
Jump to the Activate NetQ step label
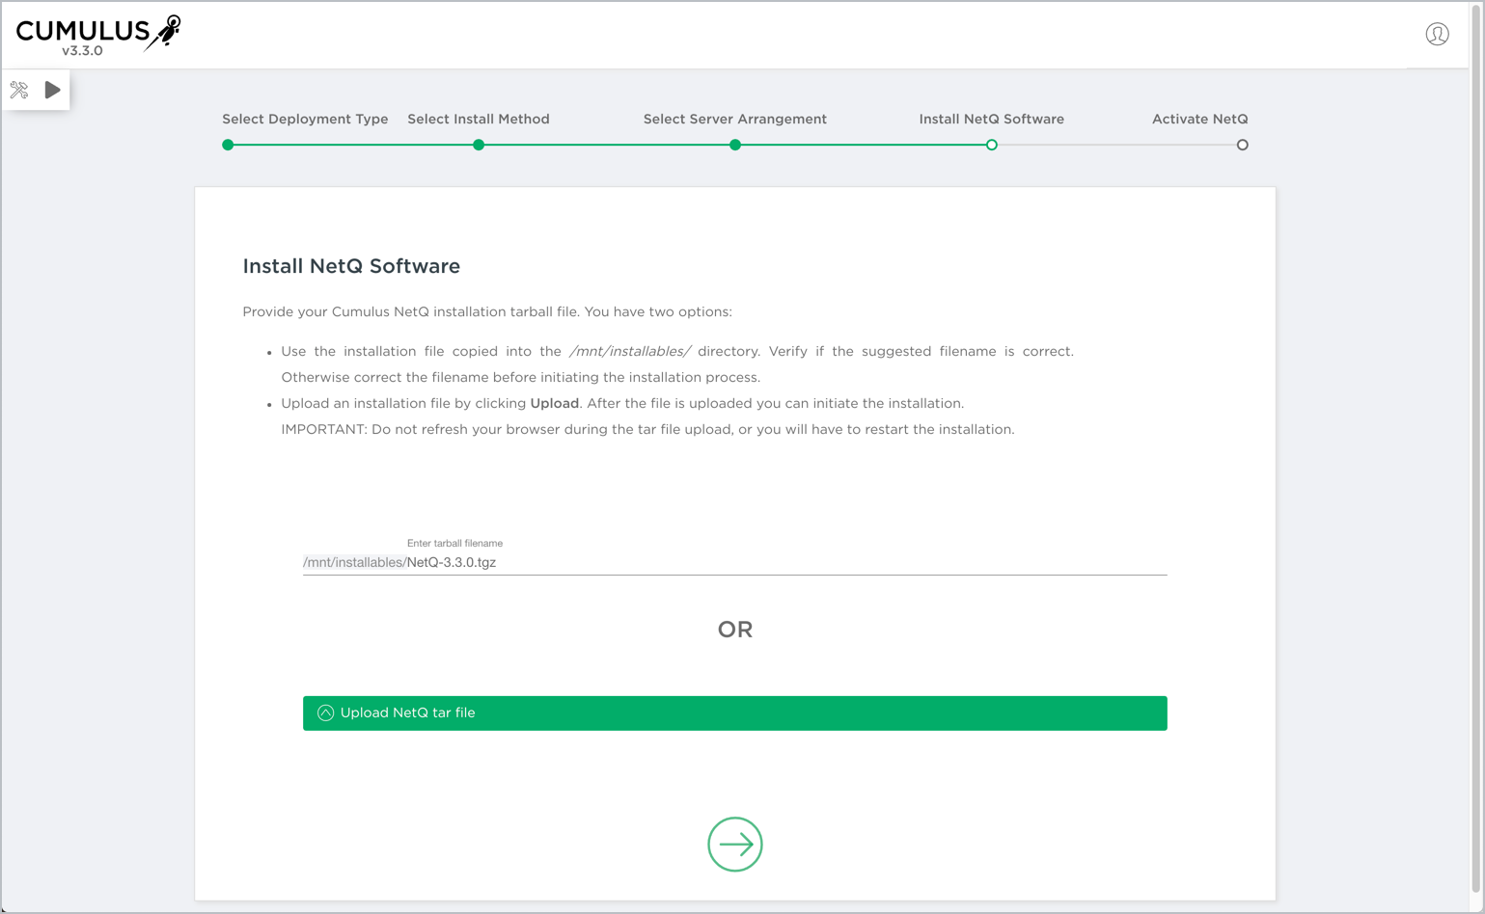[x=1199, y=120]
